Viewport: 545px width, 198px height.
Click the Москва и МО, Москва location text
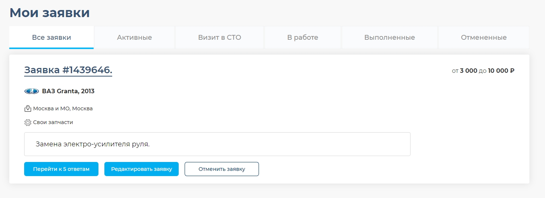pos(63,108)
